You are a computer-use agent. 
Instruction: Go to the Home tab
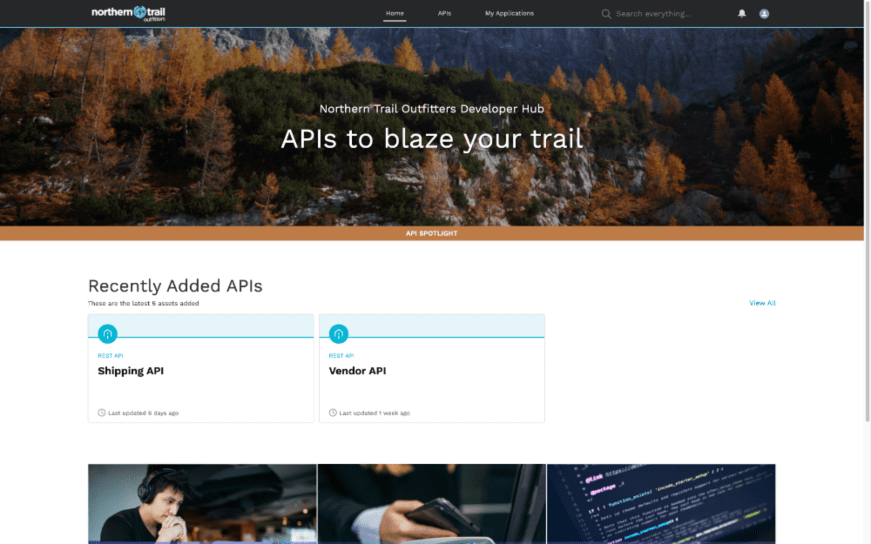tap(395, 14)
